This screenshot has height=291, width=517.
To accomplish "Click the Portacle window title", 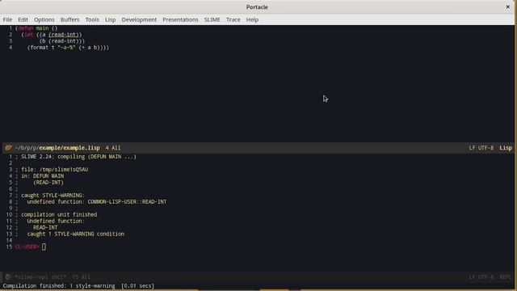I will [257, 7].
